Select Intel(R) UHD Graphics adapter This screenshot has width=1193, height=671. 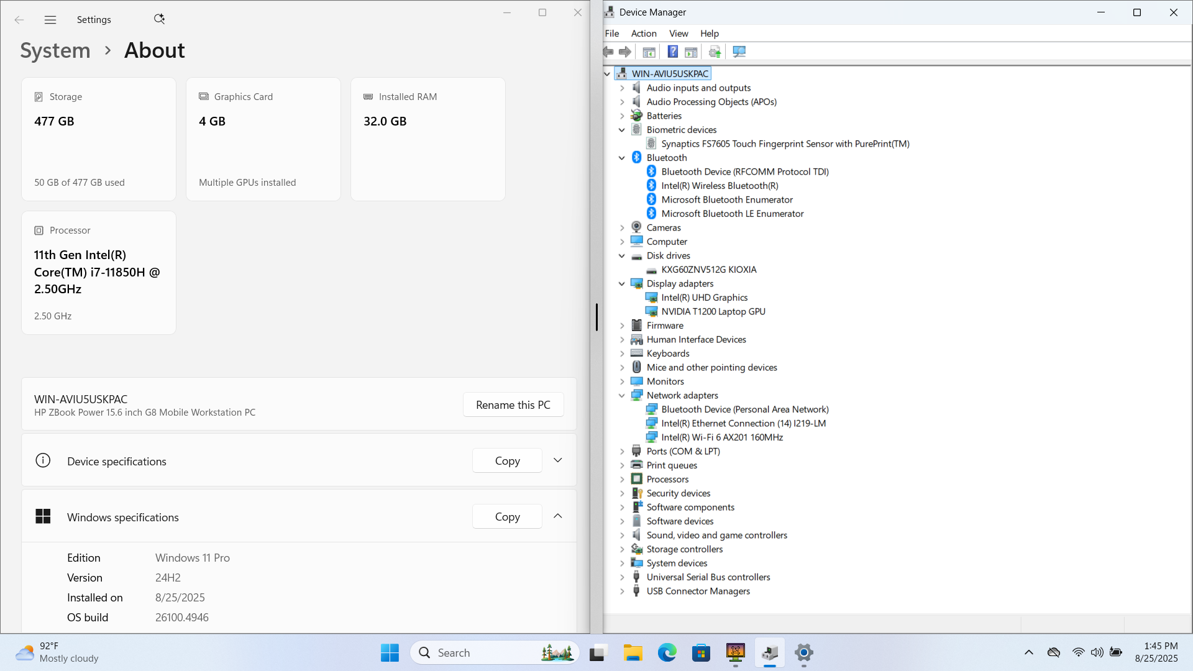704,298
